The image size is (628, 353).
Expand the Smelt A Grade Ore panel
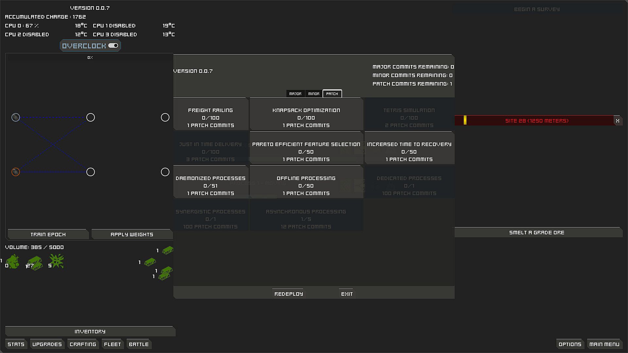536,232
